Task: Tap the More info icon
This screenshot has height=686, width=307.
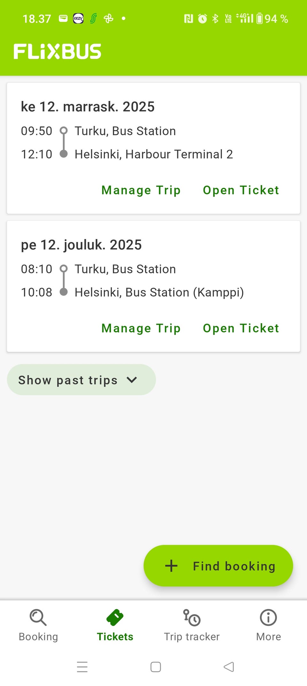Action: point(268,617)
